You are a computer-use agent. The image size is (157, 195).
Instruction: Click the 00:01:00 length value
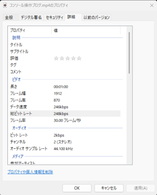pyautogui.click(x=61, y=87)
